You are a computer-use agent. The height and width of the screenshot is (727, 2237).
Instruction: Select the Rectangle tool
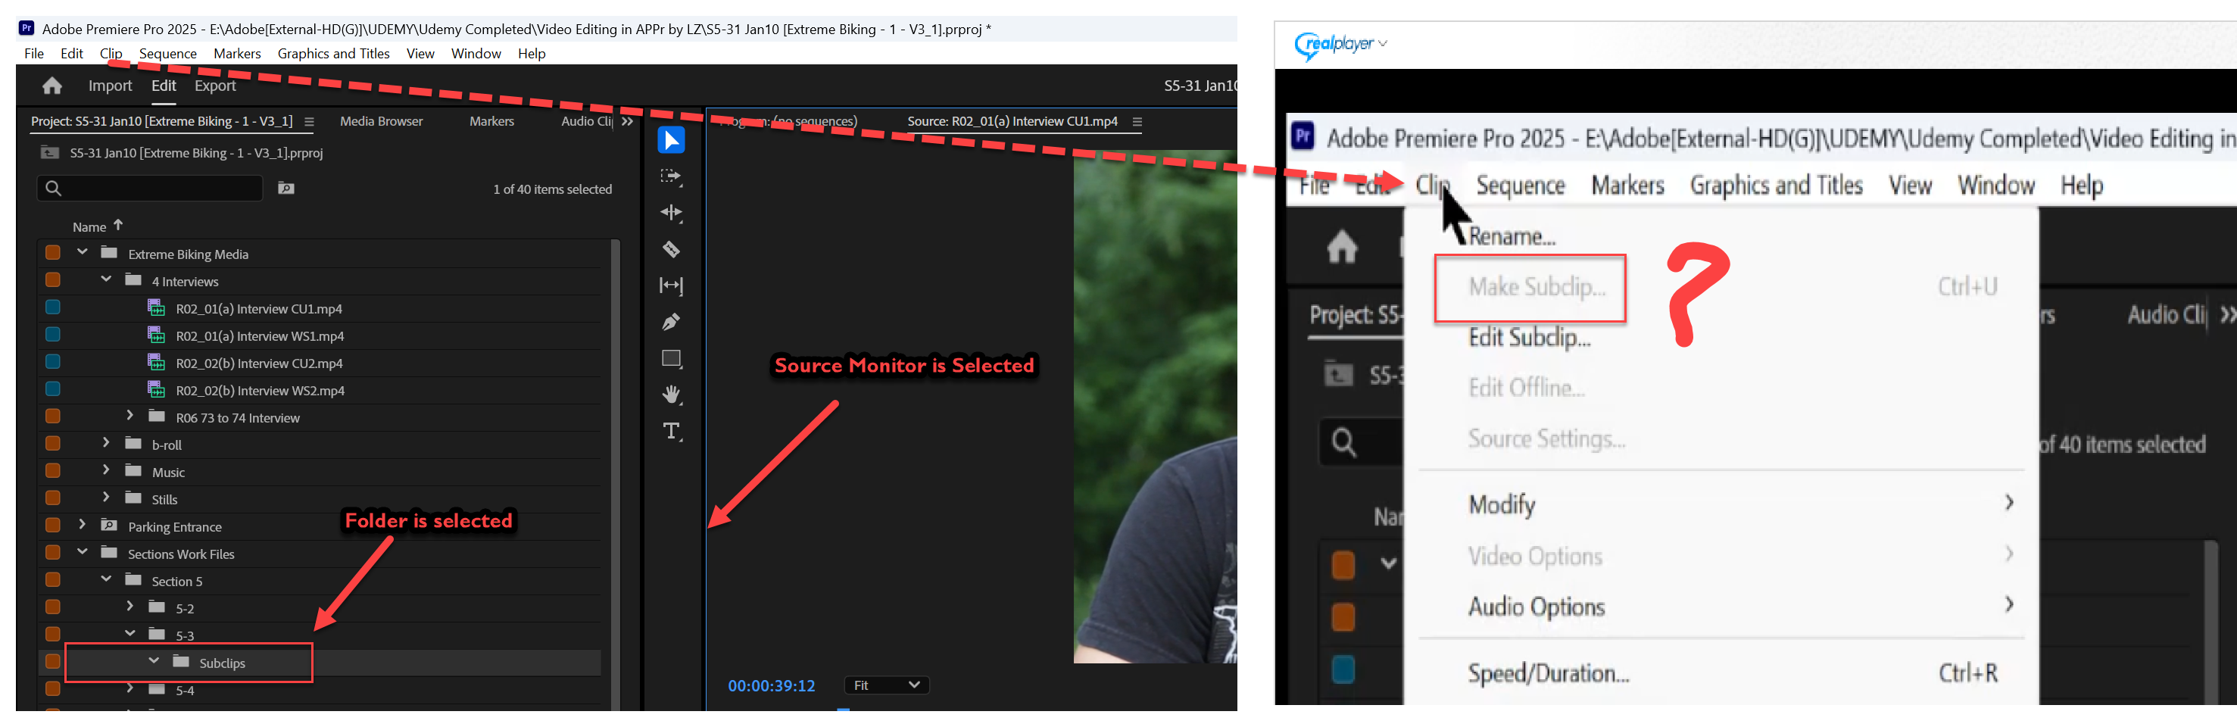670,358
